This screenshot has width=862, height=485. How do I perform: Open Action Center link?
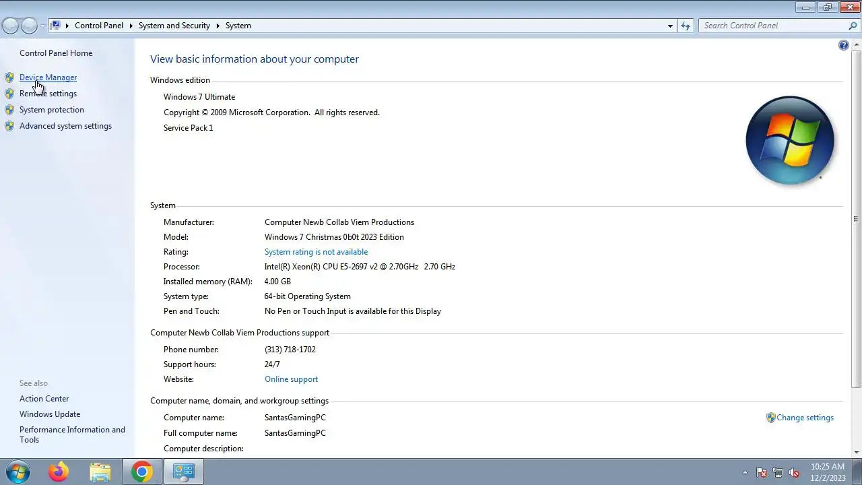click(x=44, y=399)
